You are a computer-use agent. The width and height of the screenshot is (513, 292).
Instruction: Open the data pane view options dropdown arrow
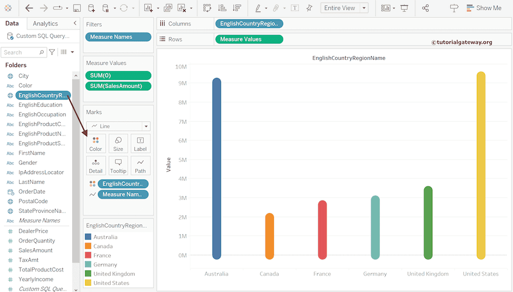click(x=72, y=52)
